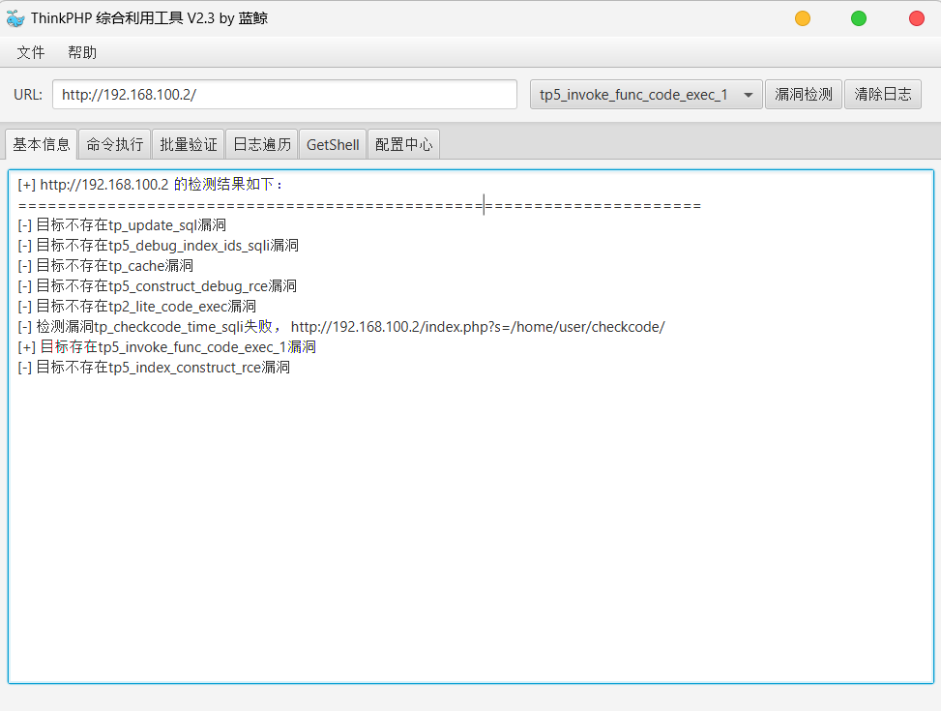Focus the URL input field
This screenshot has height=711, width=941.
point(284,94)
